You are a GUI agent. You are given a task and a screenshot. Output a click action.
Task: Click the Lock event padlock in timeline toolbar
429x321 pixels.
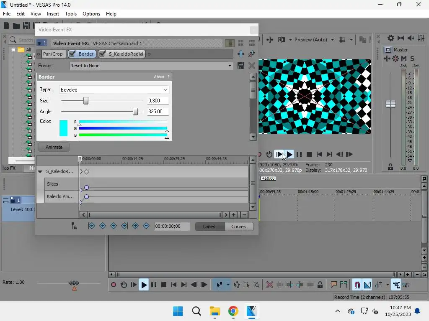tap(320, 285)
